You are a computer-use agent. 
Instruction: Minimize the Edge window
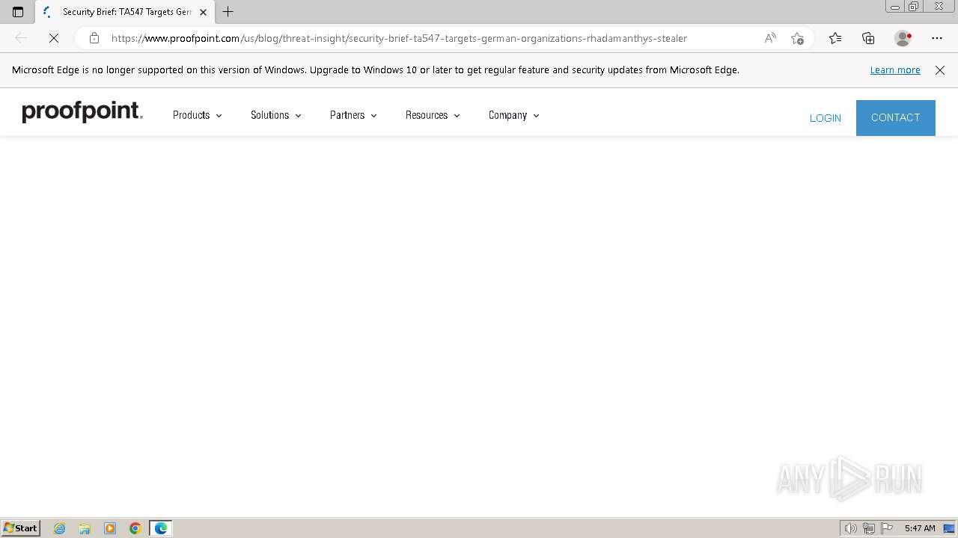[894, 7]
